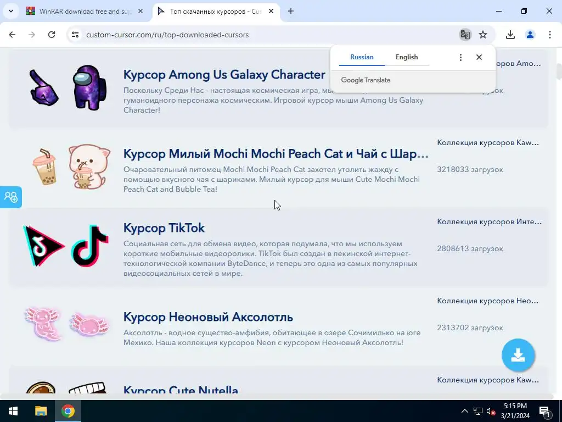
Task: Open Chrome downloads icon
Action: 510,35
